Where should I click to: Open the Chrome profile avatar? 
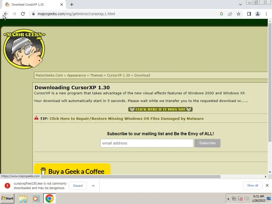258,14
